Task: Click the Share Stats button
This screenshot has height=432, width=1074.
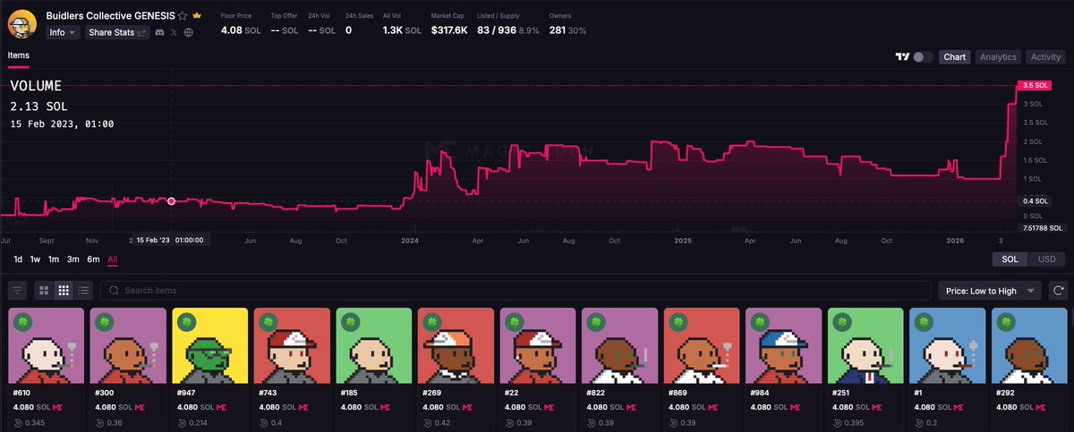Action: [x=116, y=32]
